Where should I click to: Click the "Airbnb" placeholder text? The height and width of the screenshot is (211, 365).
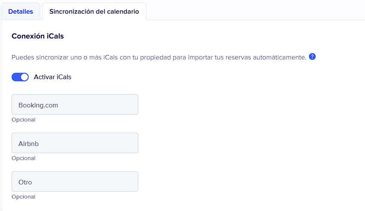[x=29, y=143]
